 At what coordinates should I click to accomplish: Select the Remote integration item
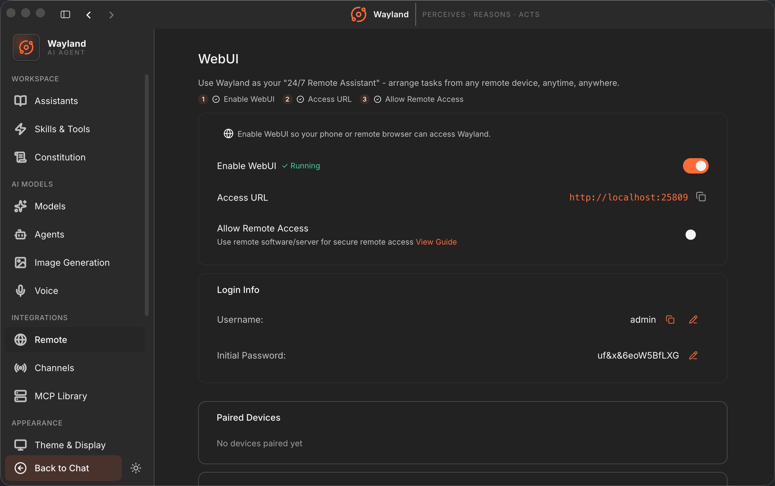75,340
